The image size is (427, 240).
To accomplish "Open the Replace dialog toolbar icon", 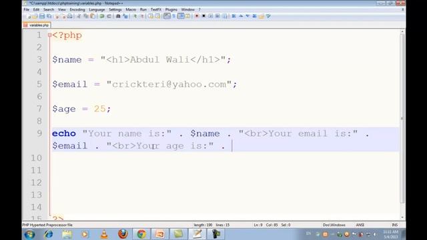I will point(125,16).
